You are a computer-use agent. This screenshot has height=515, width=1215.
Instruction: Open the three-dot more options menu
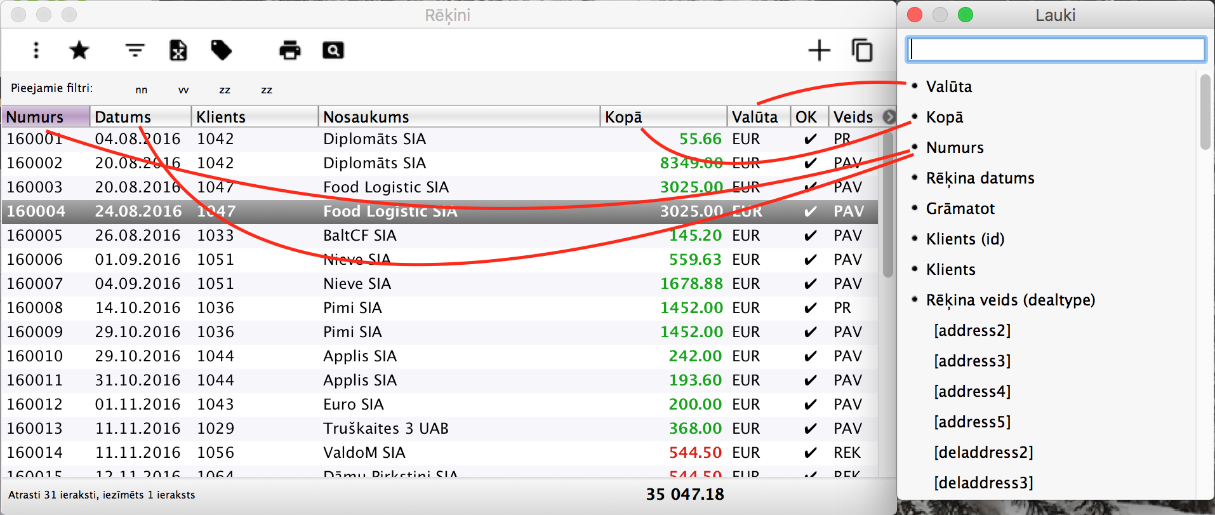click(36, 50)
